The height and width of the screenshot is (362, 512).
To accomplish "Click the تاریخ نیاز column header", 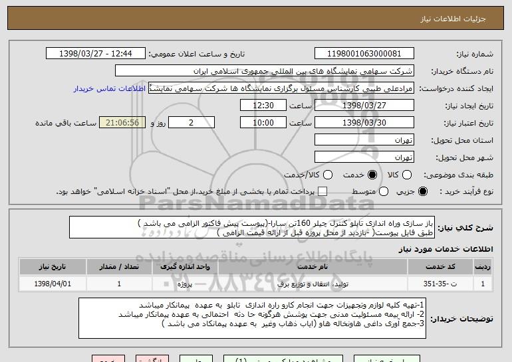I will tap(53, 267).
